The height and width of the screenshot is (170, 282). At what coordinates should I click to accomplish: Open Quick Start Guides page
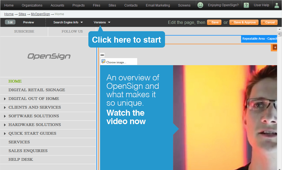point(32,133)
